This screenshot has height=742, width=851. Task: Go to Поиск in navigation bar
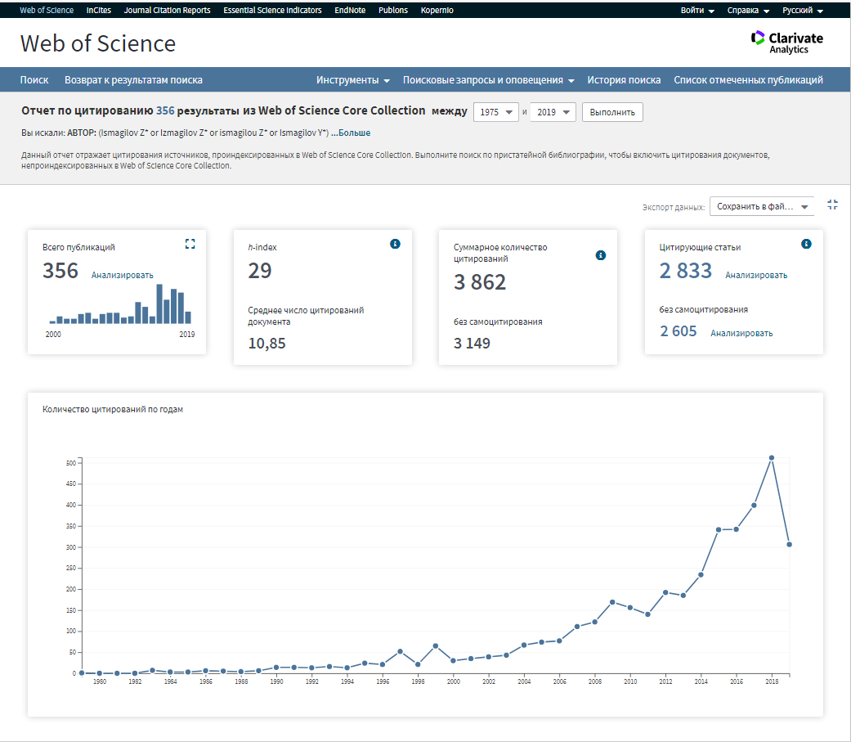coord(34,80)
